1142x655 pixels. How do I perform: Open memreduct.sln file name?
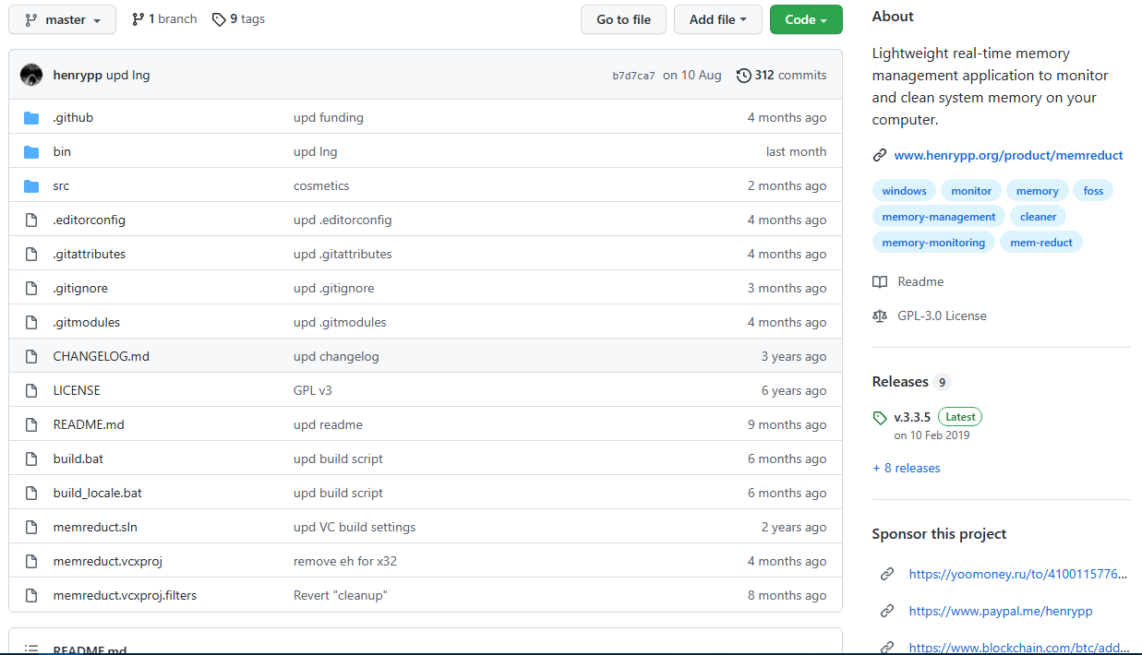95,527
